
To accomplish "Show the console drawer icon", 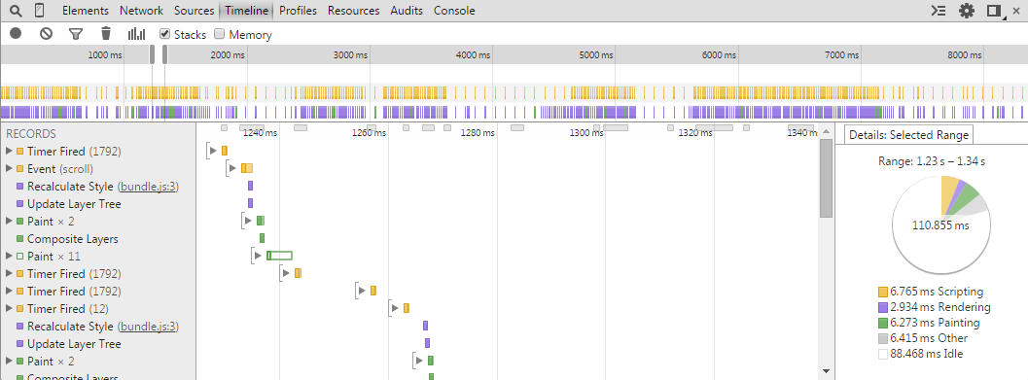I will [939, 11].
